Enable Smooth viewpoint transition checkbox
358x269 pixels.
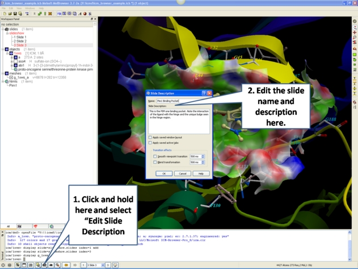[x=155, y=156]
